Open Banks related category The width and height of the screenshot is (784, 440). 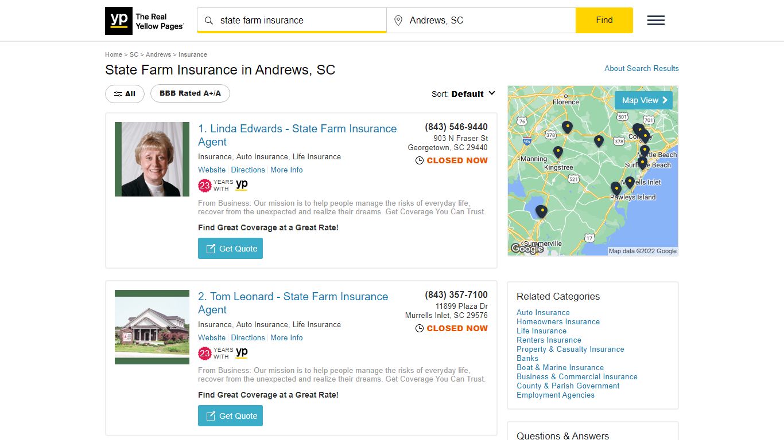527,358
